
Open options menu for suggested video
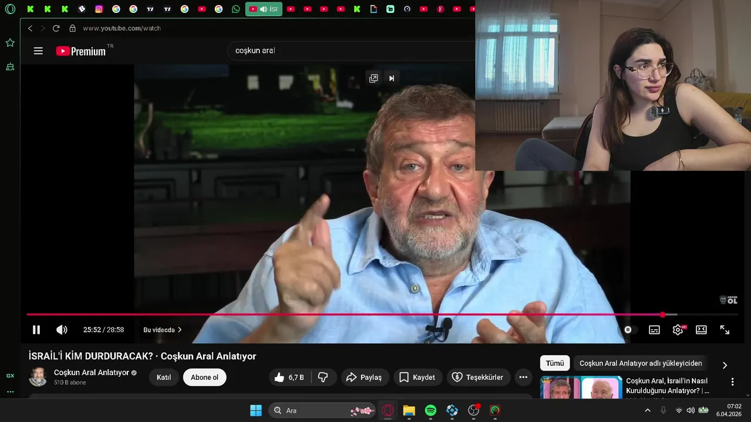pos(732,382)
